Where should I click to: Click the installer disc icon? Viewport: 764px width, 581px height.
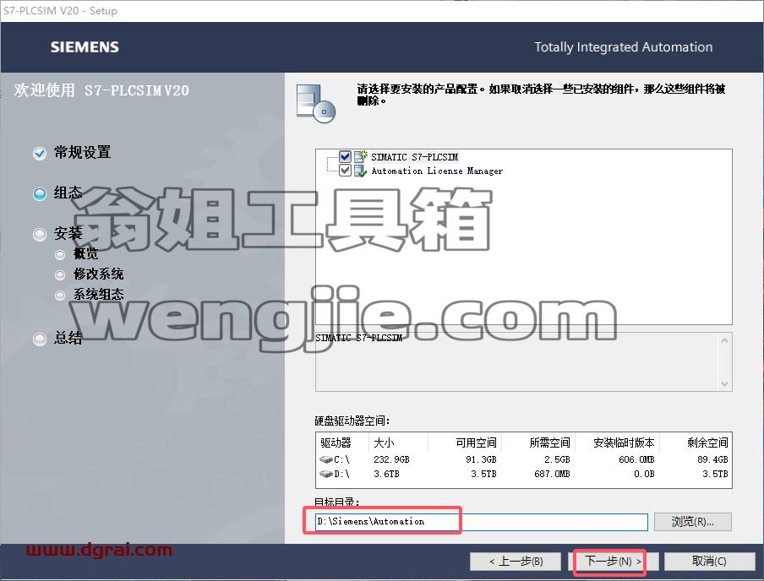point(316,104)
